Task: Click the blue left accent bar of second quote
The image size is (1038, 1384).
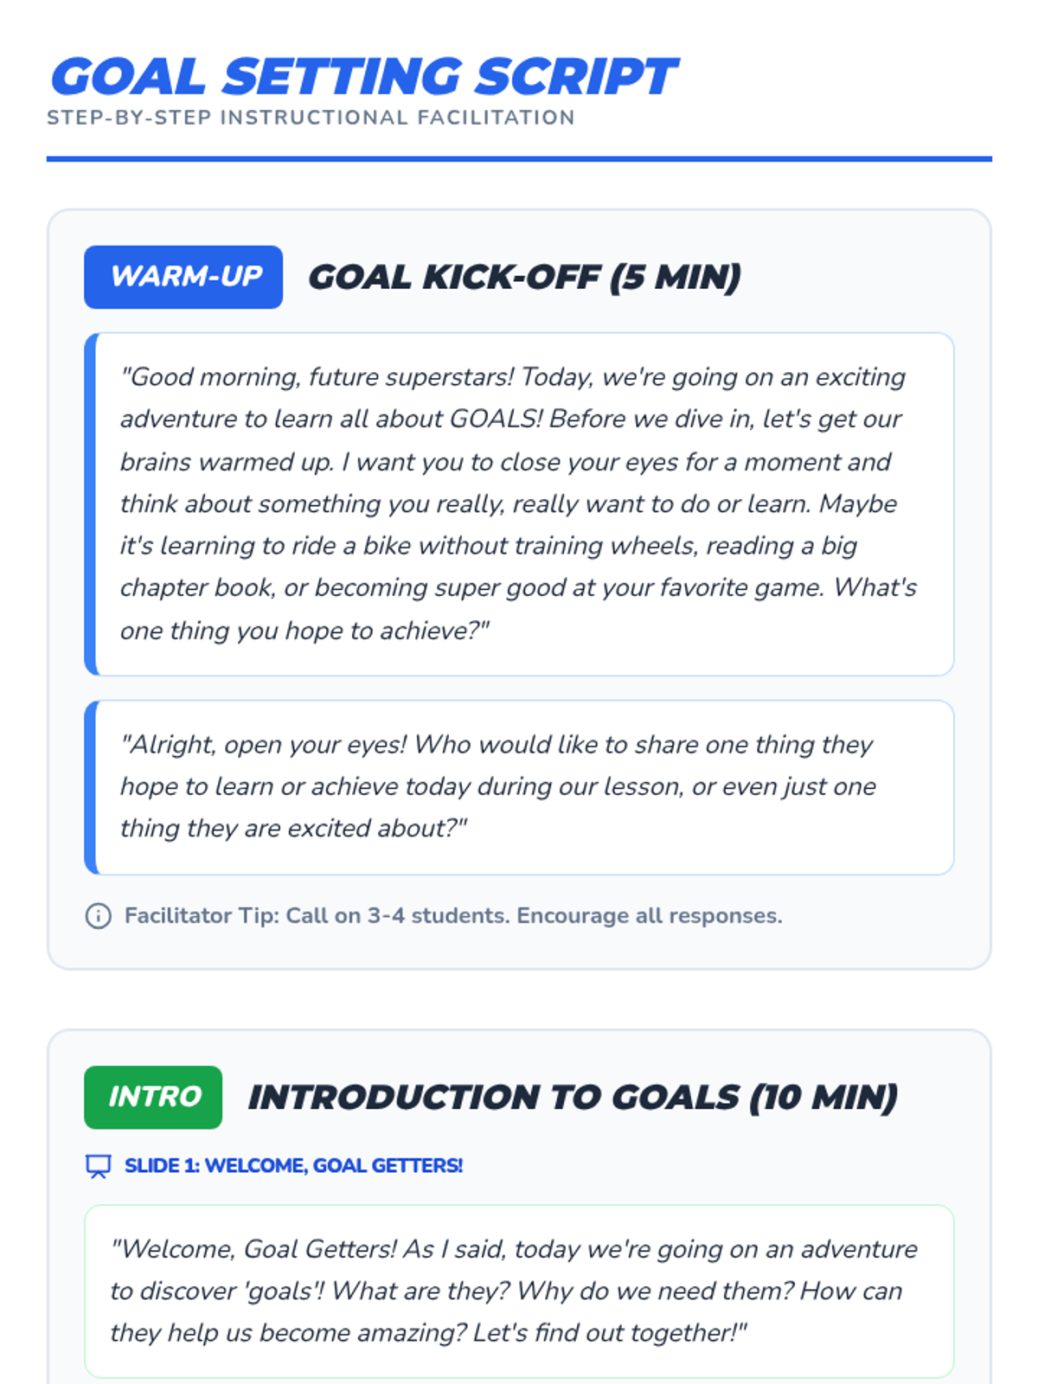Action: [x=90, y=787]
